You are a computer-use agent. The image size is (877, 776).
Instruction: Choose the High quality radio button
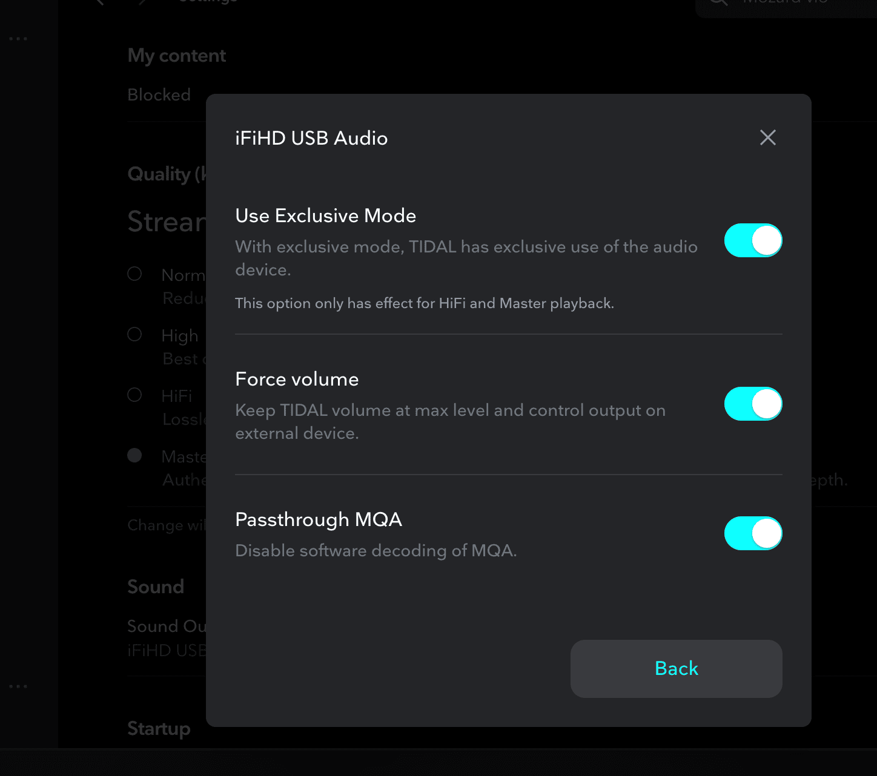tap(134, 334)
